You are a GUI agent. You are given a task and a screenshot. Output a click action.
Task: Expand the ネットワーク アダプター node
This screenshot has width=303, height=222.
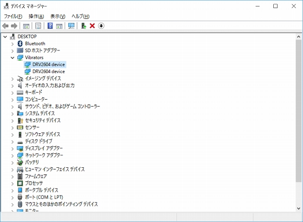pyautogui.click(x=12, y=155)
